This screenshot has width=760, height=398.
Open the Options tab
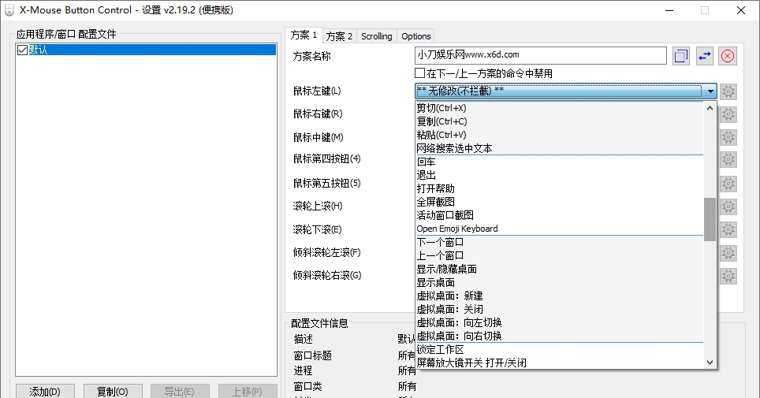tap(415, 36)
